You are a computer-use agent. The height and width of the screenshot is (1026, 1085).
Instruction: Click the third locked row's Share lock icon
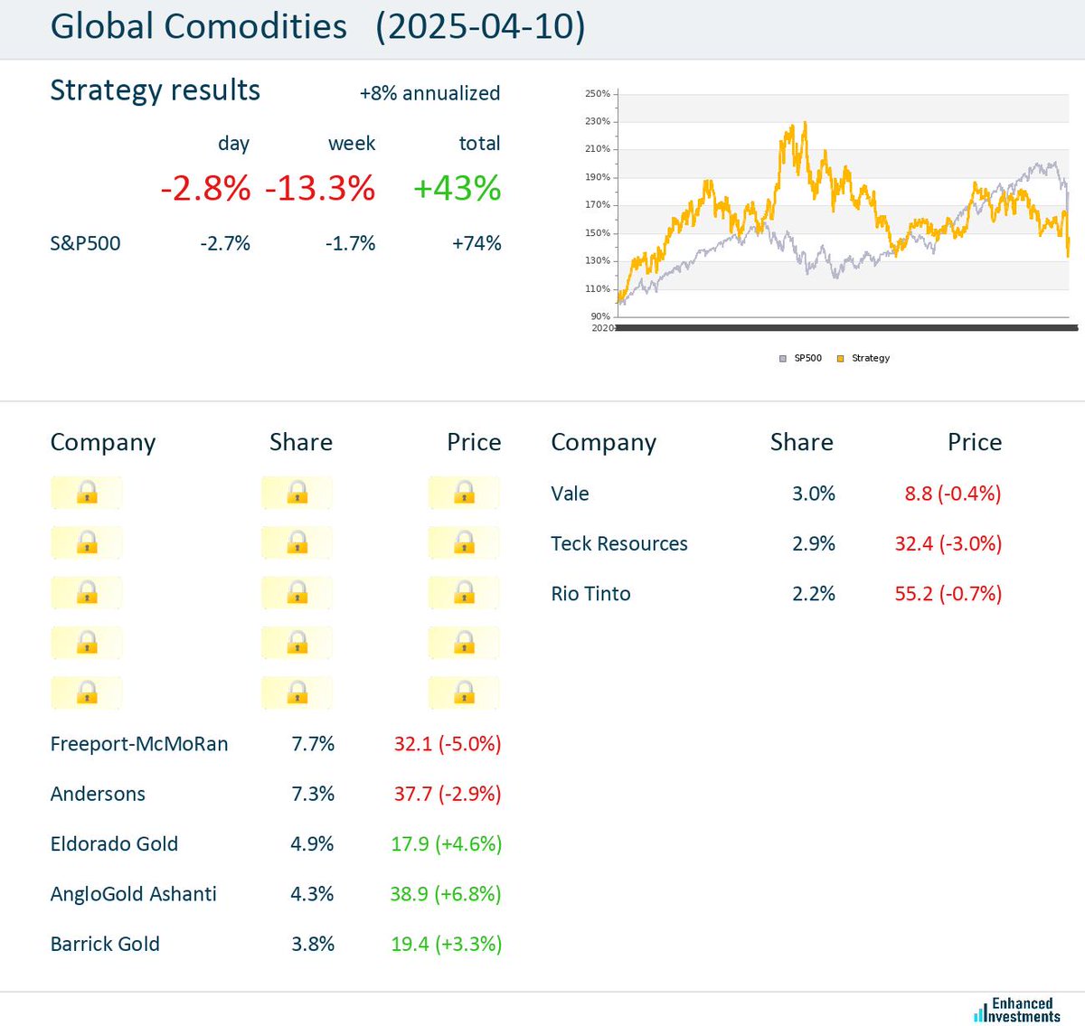297,593
